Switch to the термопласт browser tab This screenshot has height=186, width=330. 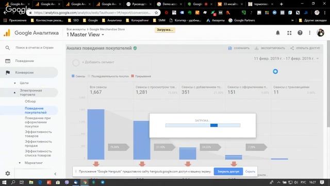tap(261, 4)
